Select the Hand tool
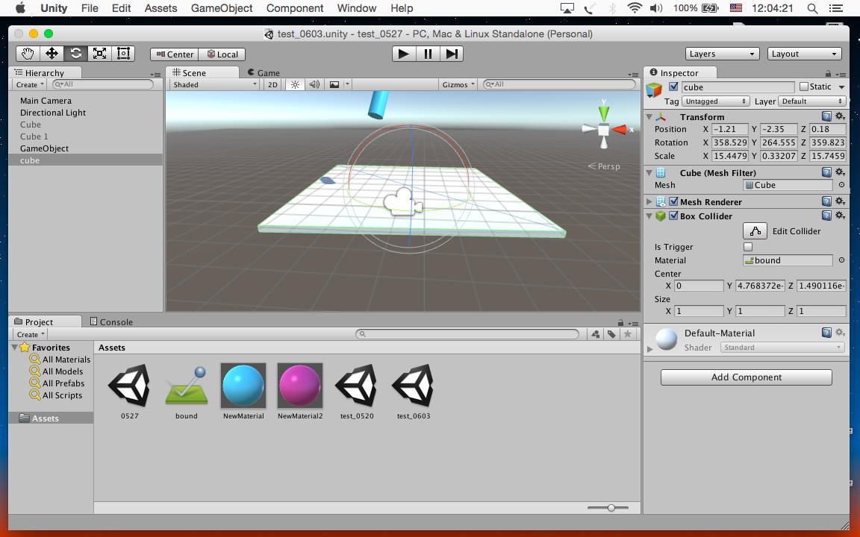 point(28,54)
